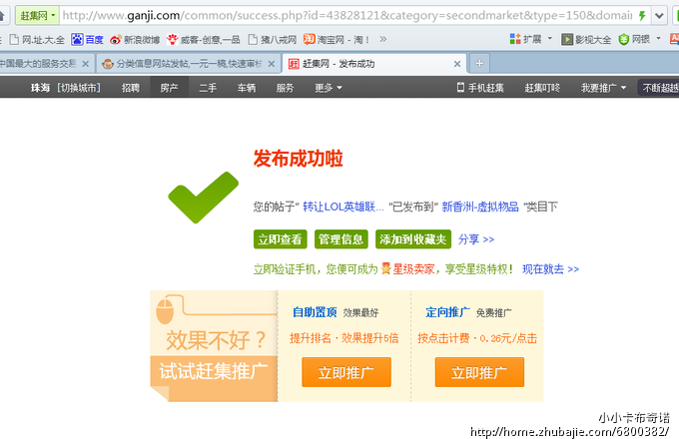Click the 添加到收藏夹 green button
Viewport: 679px width, 439px height.
(413, 239)
